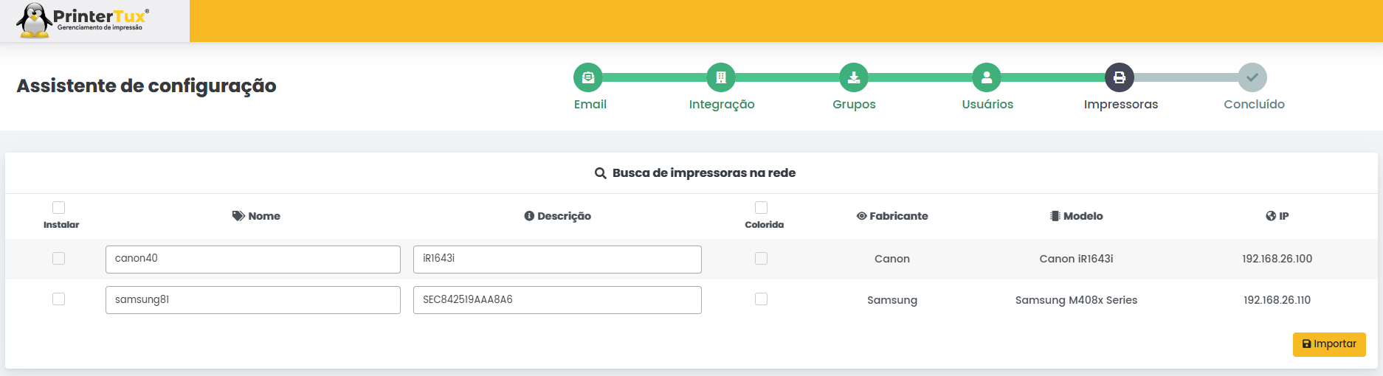This screenshot has width=1383, height=376.
Task: Click the Impressoras step printer icon
Action: click(x=1120, y=77)
